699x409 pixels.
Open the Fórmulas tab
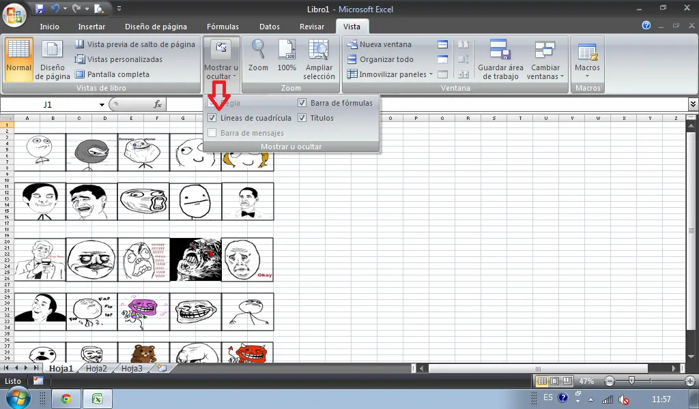point(223,27)
